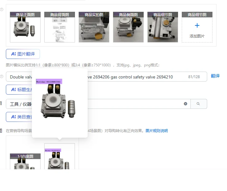Open the filled 商品细节图 thumbnail
The image size is (227, 191).
pyautogui.click(x=163, y=27)
